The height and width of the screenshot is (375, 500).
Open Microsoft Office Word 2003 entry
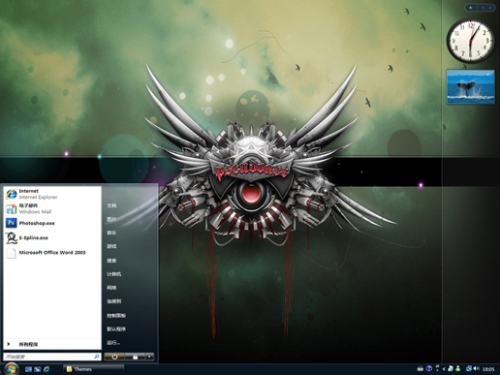pyautogui.click(x=52, y=253)
